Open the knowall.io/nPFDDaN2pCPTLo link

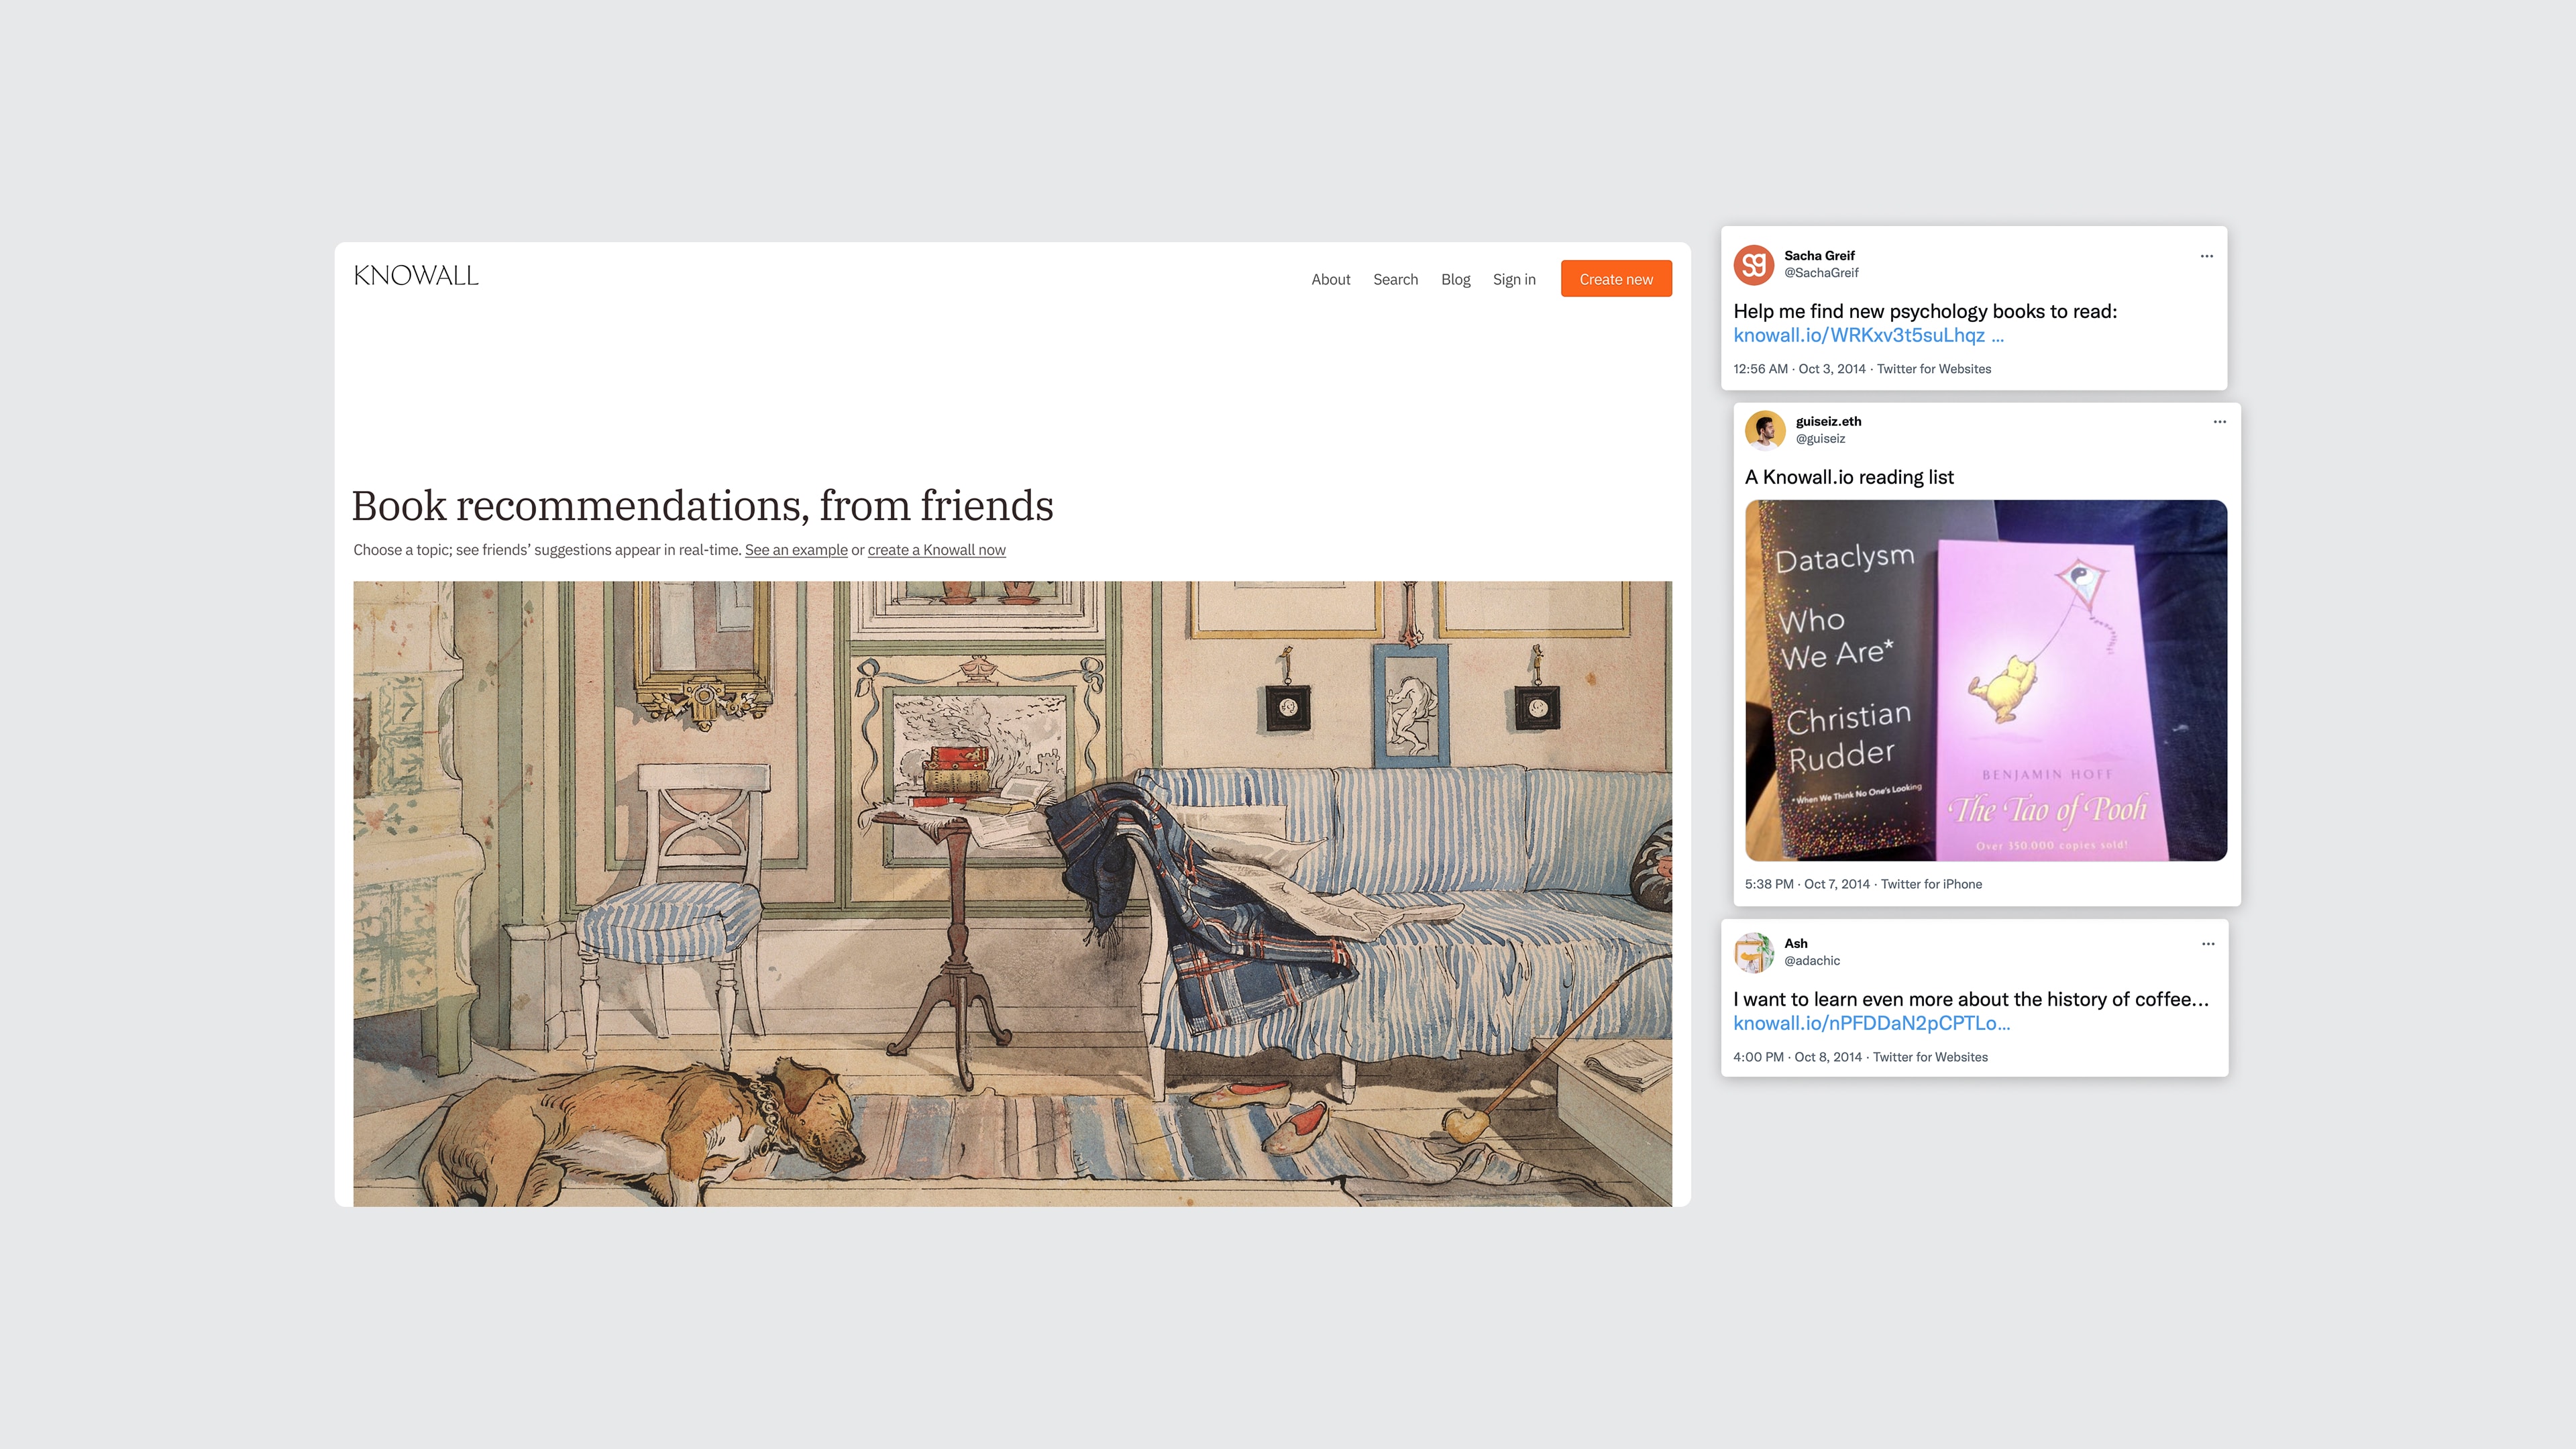[1871, 1024]
